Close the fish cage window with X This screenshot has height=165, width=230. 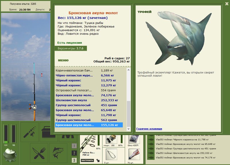click(227, 4)
